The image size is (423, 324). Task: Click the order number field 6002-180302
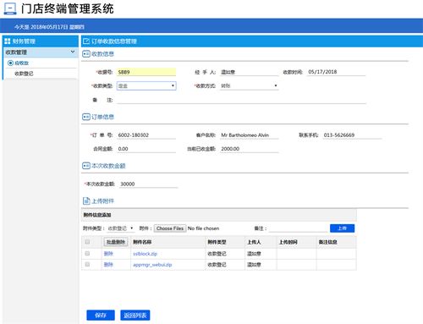click(x=146, y=135)
